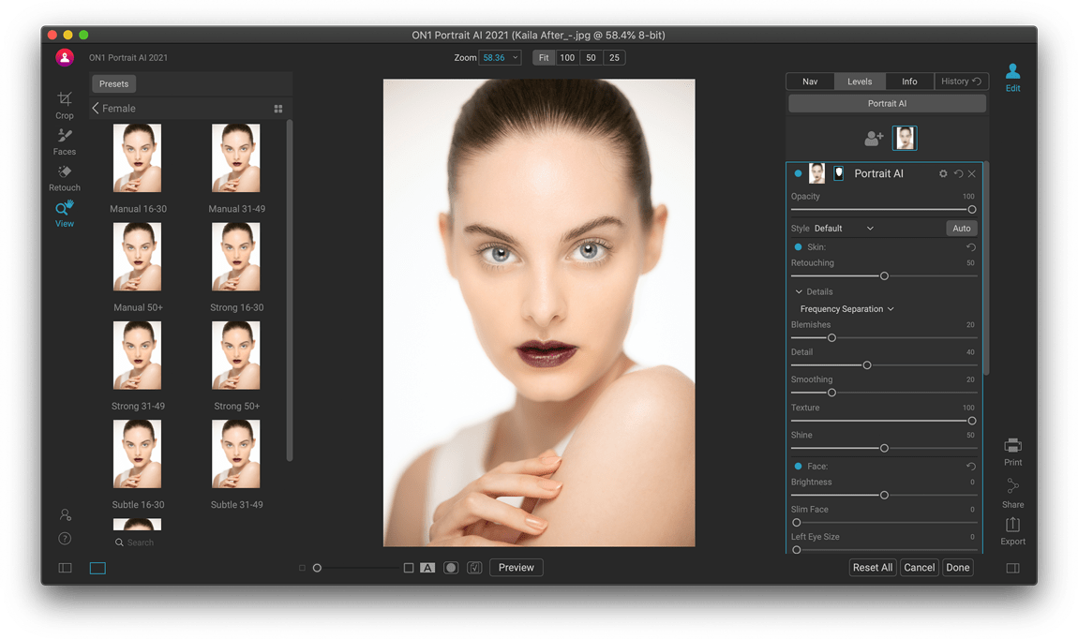The image size is (1078, 639).
Task: Select the Faces tool
Action: point(65,141)
